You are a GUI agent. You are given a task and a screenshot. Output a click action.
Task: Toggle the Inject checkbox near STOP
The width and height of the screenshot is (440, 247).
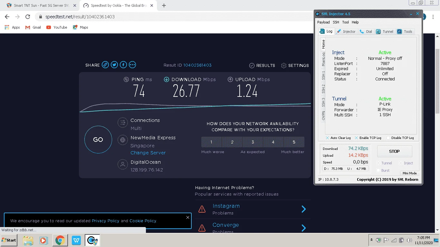(401, 163)
